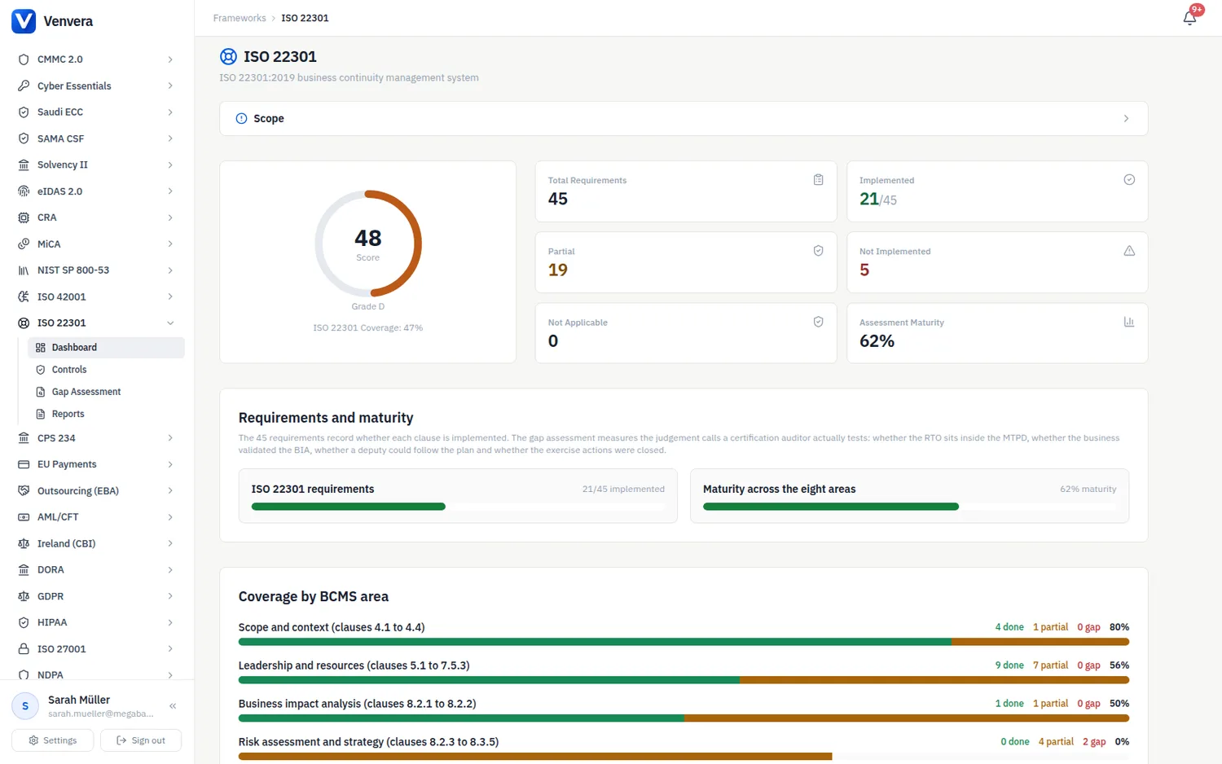Viewport: 1222px width, 764px height.
Task: Click the "ISO 22301 Coverage: 47%" text
Action: coord(368,328)
